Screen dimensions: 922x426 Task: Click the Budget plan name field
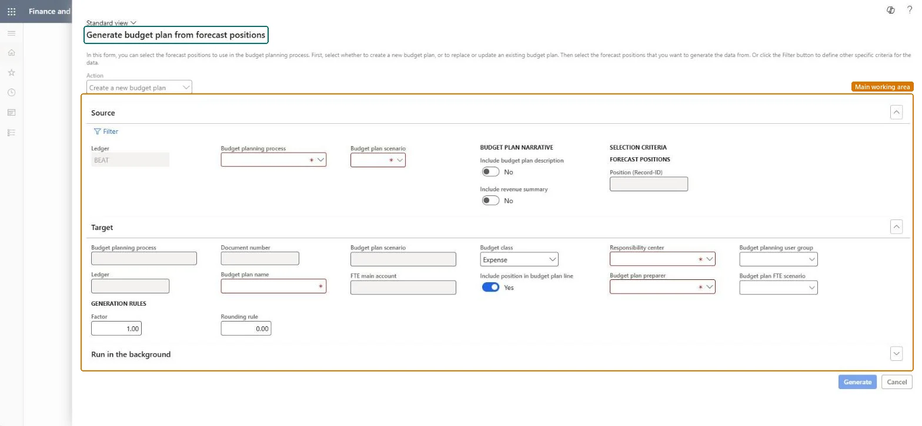coord(273,286)
